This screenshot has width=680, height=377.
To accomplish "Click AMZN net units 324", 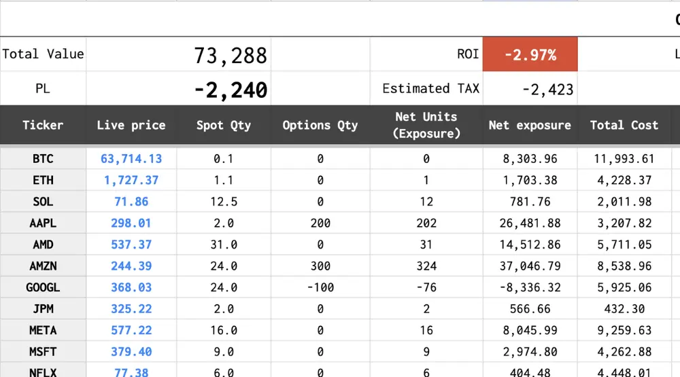I will click(x=426, y=266).
